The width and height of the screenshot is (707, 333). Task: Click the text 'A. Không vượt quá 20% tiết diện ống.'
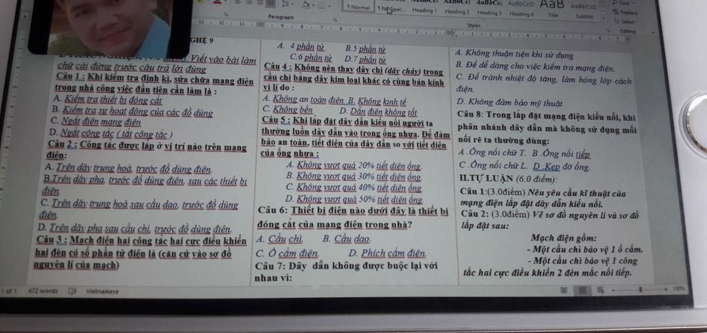(354, 167)
